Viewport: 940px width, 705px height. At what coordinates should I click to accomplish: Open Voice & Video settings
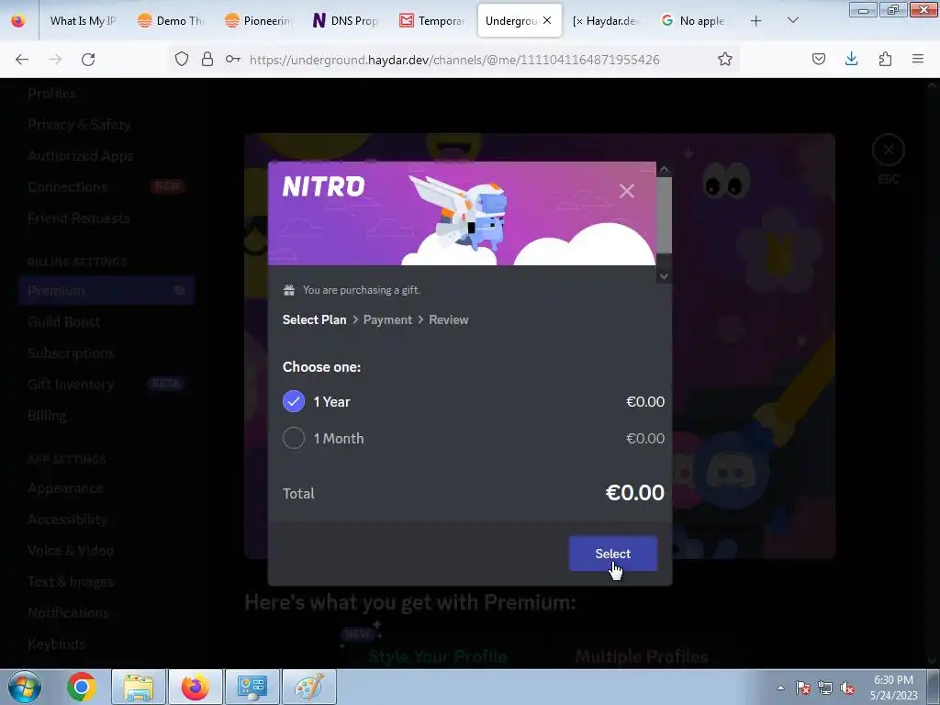[x=70, y=551]
